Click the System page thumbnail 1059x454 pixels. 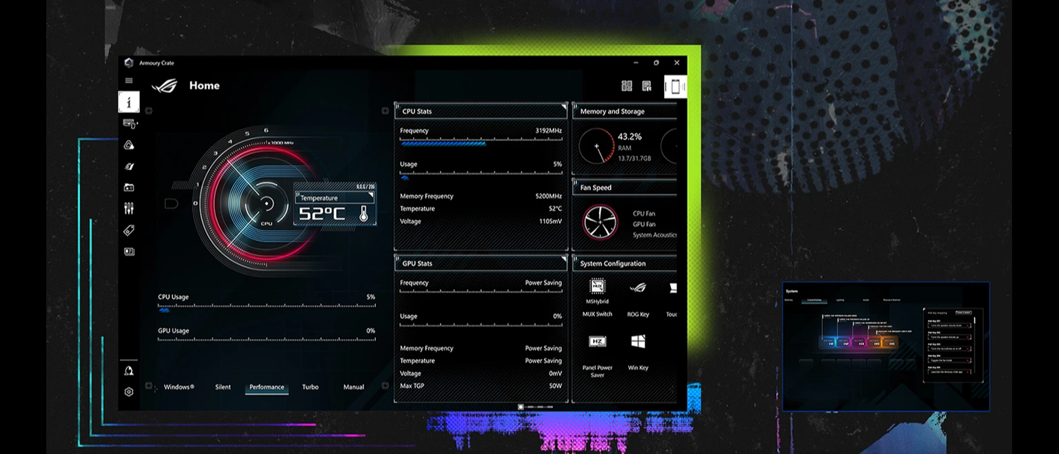click(886, 347)
